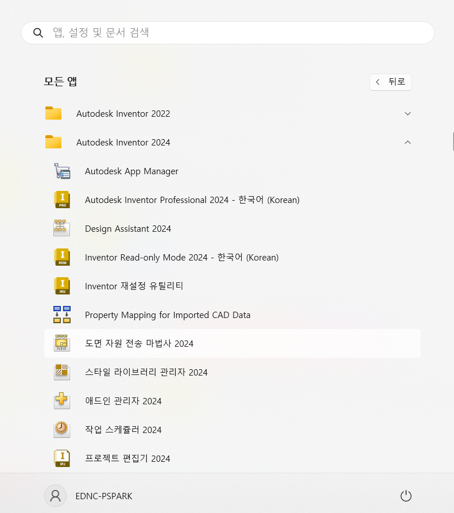Launch Autodesk Inventor Professional 2024 Korean
The width and height of the screenshot is (454, 513).
[x=232, y=200]
